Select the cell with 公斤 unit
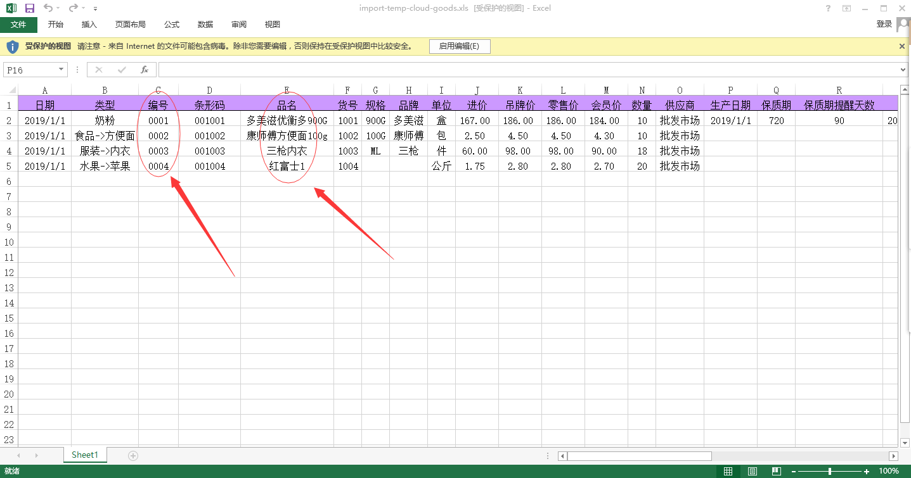 441,166
